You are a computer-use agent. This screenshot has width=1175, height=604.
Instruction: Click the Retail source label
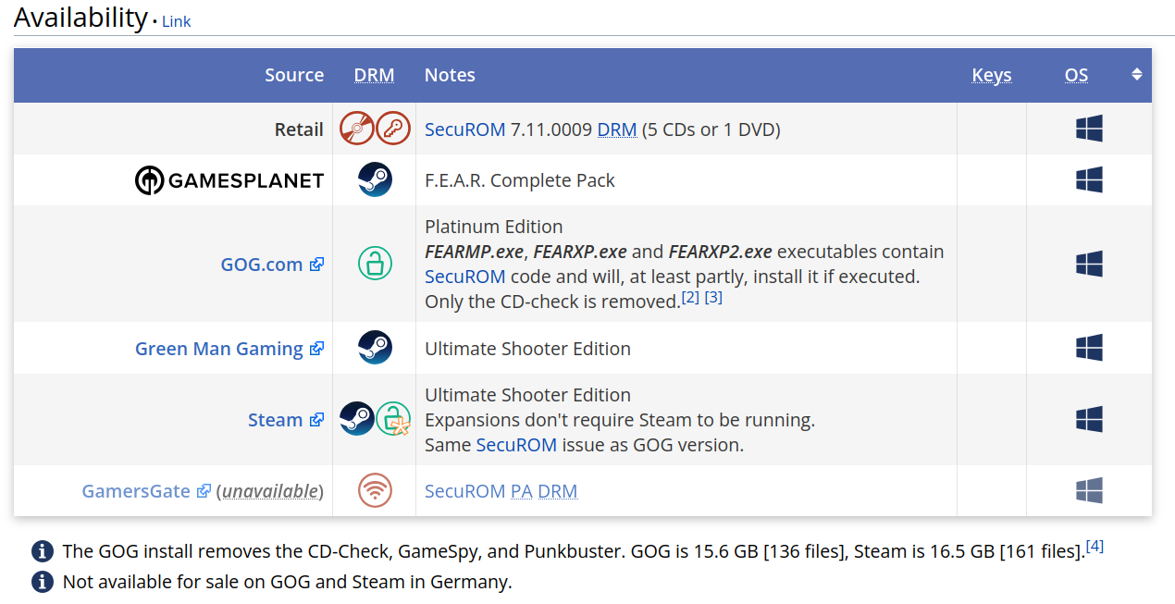tap(299, 129)
